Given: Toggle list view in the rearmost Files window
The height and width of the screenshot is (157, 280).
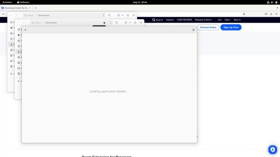Looking at the screenshot, I should point(119,15).
